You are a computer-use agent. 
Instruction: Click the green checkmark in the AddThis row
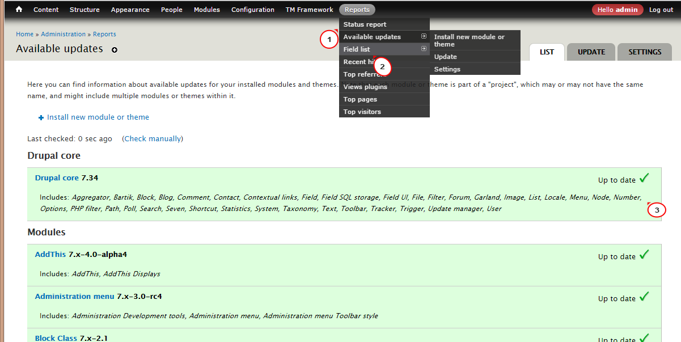pyautogui.click(x=644, y=255)
